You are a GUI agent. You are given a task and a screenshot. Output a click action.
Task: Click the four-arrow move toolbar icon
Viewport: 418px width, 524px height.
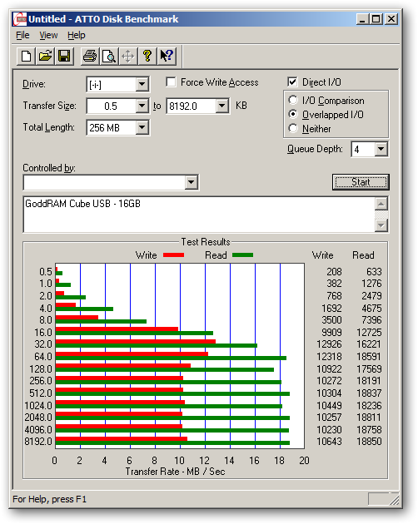[x=128, y=56]
